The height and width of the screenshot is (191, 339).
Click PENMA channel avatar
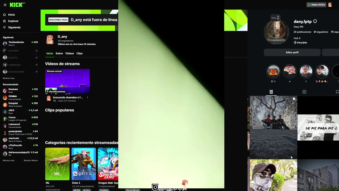coord(5,98)
